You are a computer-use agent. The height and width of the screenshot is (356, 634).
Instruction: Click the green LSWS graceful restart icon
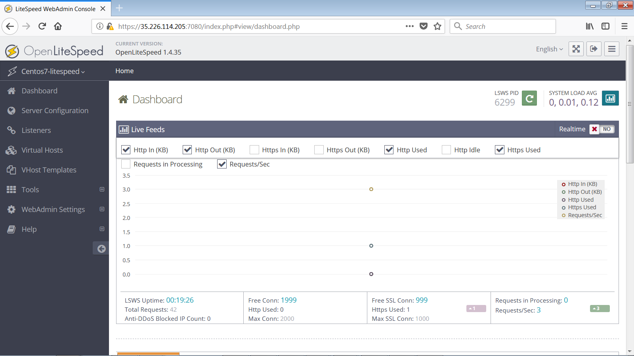click(x=529, y=98)
